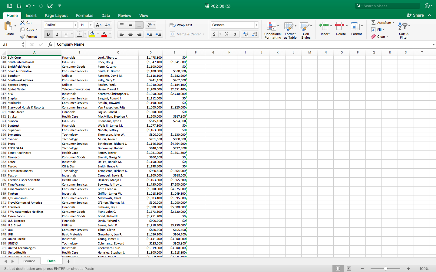Apply percent style

tap(226, 34)
